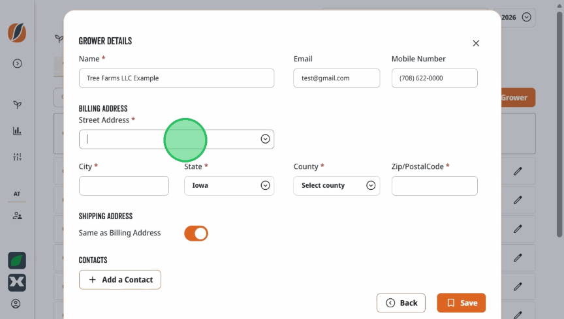Open the Street Address dropdown arrow
The width and height of the screenshot is (564, 319).
[x=266, y=139]
